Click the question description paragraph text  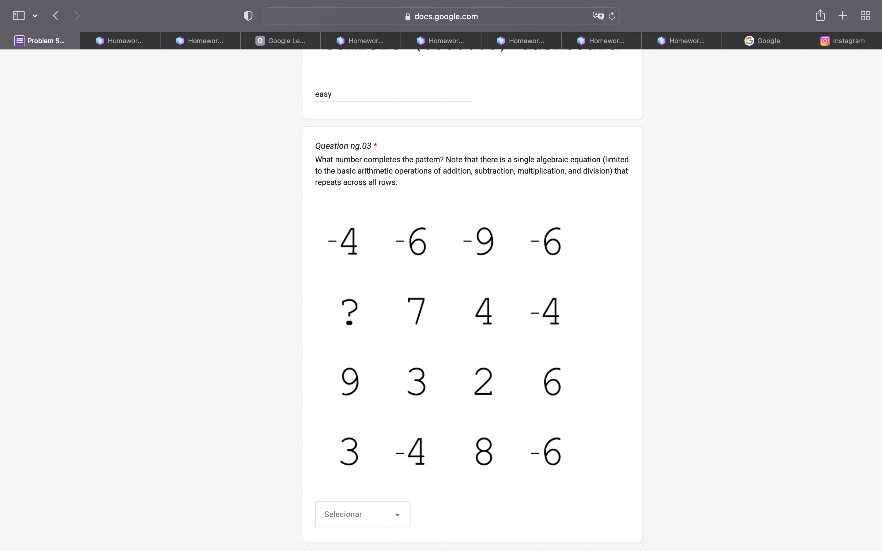(x=472, y=171)
